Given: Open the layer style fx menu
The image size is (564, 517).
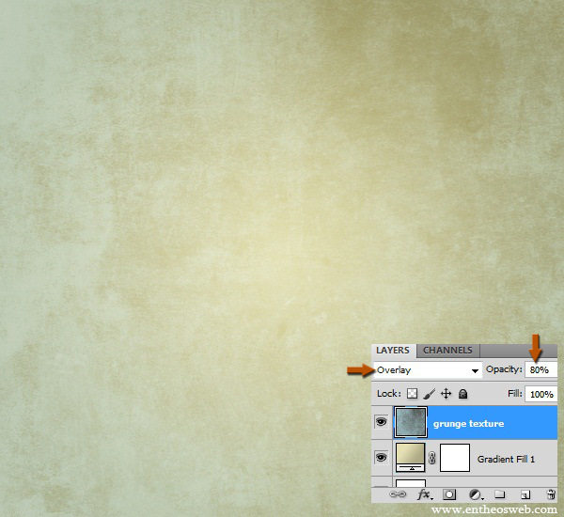Looking at the screenshot, I should [x=425, y=494].
